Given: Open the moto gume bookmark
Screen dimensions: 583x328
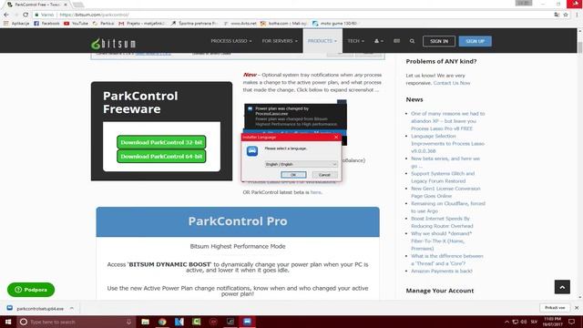Looking at the screenshot, I should click(x=334, y=23).
